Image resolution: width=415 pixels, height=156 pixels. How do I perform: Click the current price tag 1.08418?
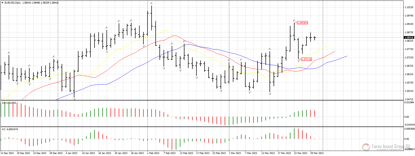click(409, 38)
